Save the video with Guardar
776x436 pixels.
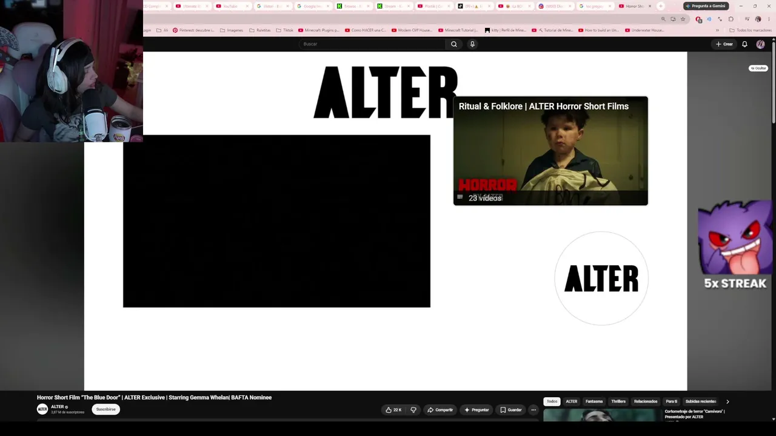511,410
